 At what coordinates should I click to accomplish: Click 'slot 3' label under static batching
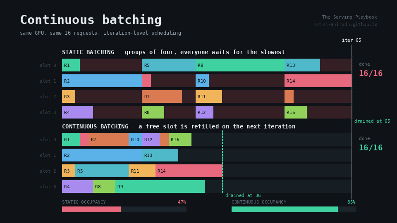coord(48,112)
